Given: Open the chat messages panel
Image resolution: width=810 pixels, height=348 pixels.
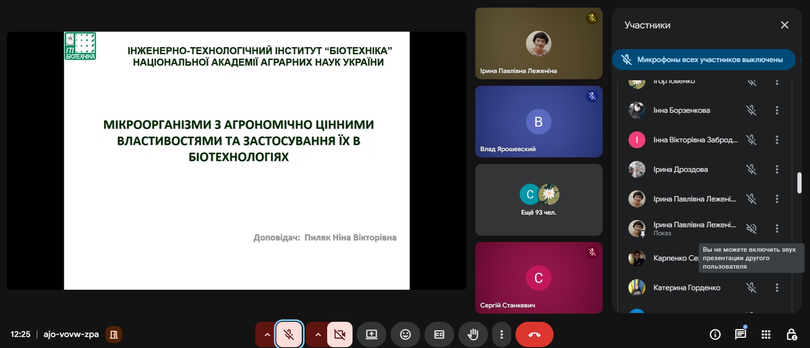Looking at the screenshot, I should point(740,334).
